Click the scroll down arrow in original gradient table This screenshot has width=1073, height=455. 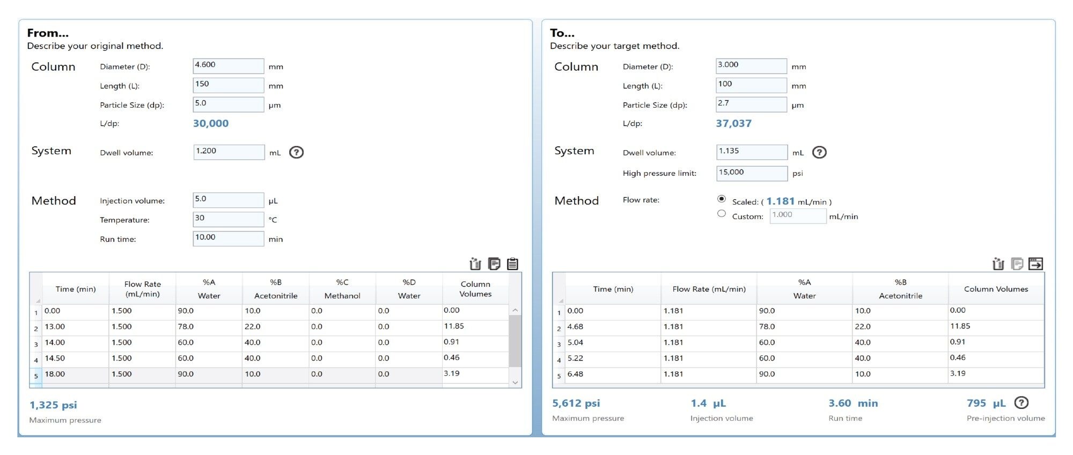[x=515, y=382]
